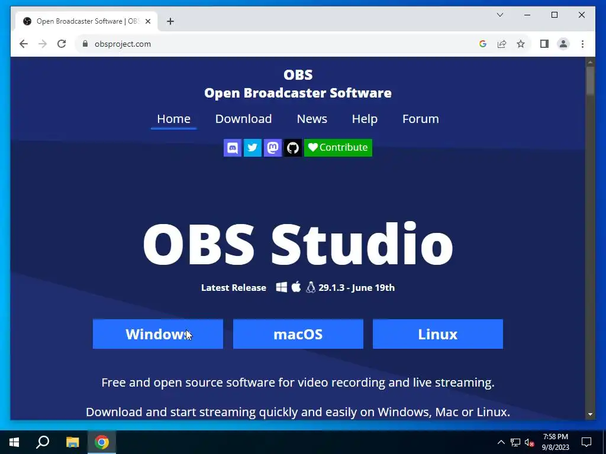Open the Chrome side panel
This screenshot has width=606, height=454.
click(544, 44)
